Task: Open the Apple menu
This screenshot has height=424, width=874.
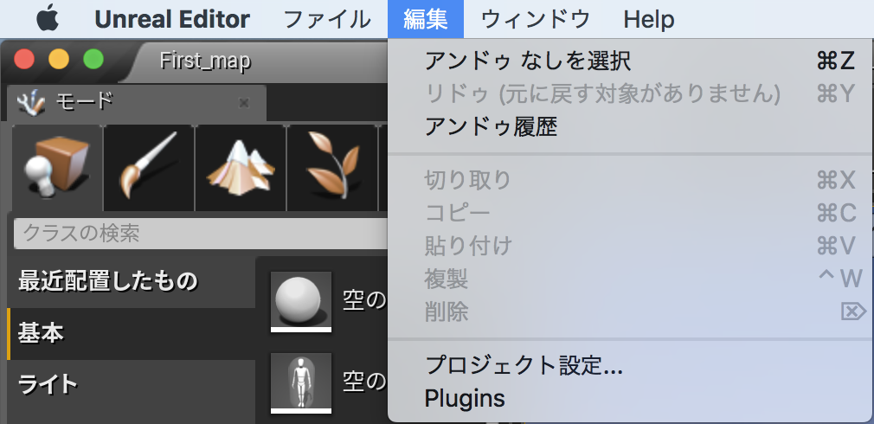Action: 48,19
